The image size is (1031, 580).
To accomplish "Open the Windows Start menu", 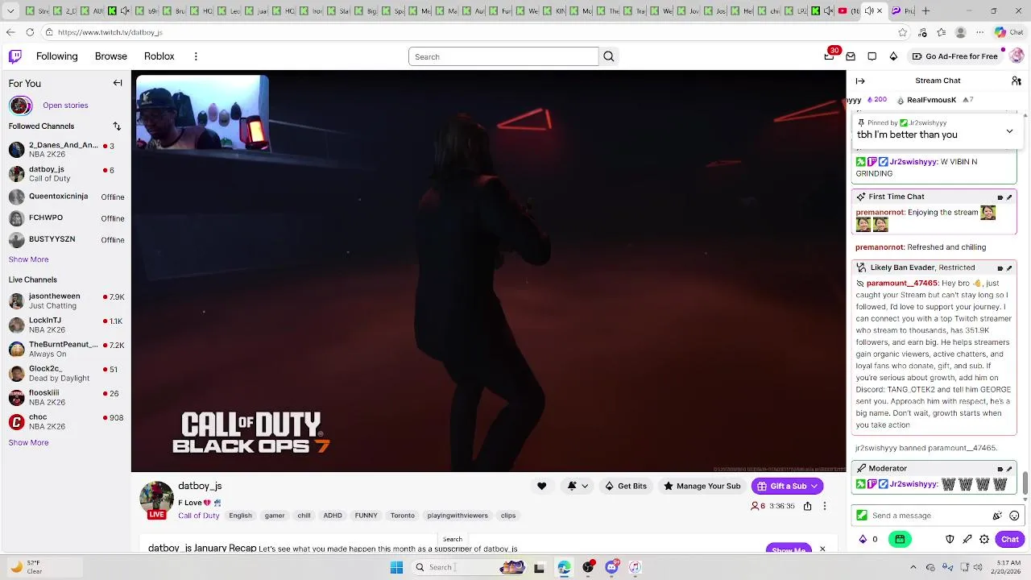I will pyautogui.click(x=396, y=567).
